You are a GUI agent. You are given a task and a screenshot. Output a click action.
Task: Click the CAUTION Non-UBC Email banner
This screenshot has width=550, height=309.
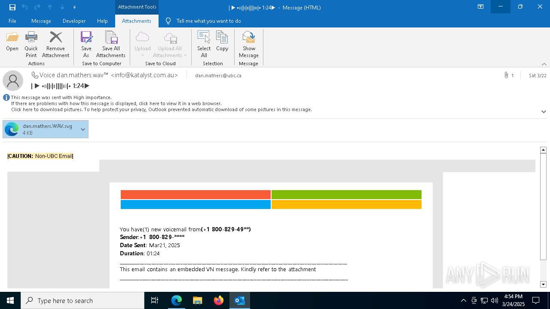pos(40,156)
